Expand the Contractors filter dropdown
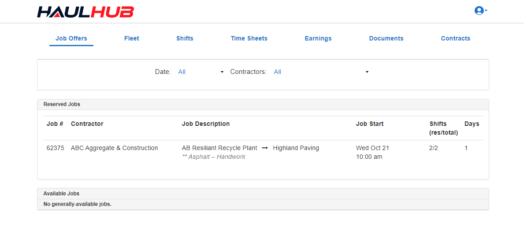The width and height of the screenshot is (524, 242). (321, 72)
